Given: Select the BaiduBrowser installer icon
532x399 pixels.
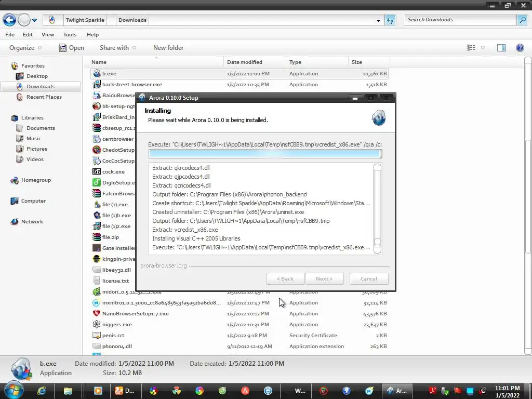Looking at the screenshot, I should 97,96.
